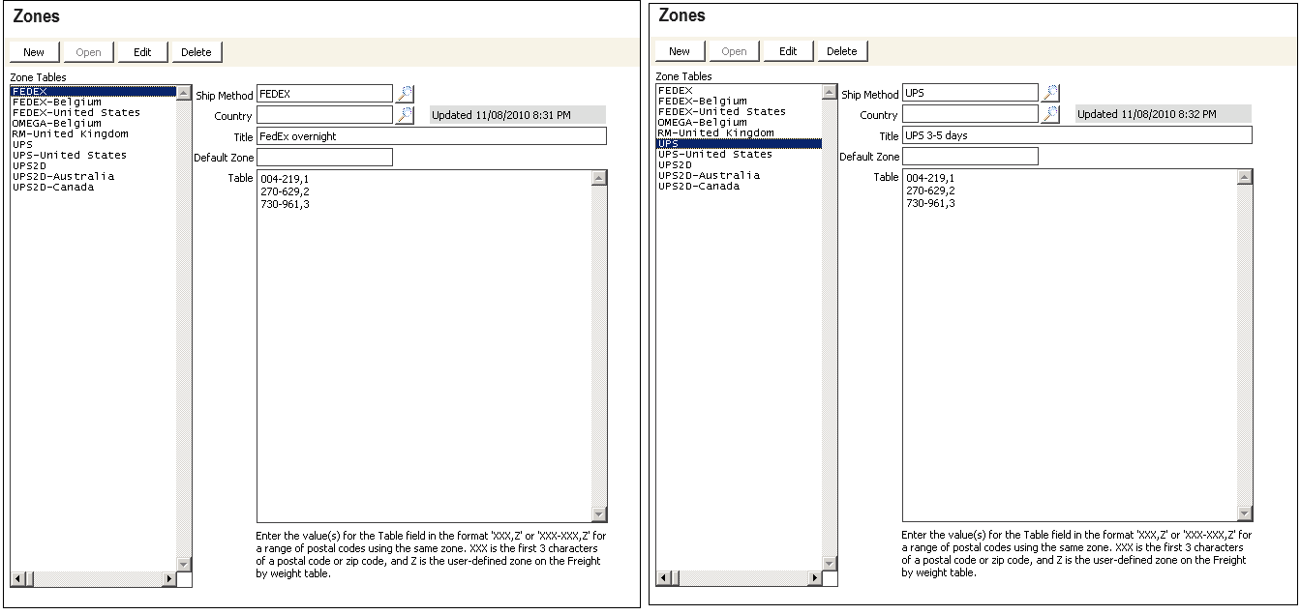
Task: Click the Country field in the FEDEX panel
Action: [324, 115]
